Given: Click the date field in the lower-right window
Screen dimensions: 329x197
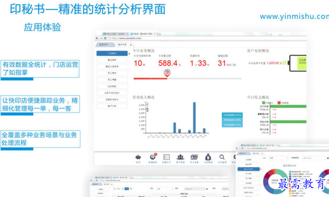Looking at the screenshot, I should point(314,158).
